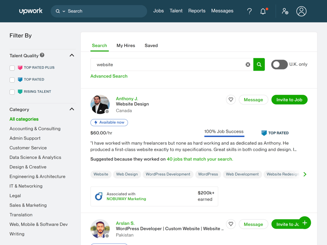Enable the Top Rated Plus checkbox
The image size is (327, 245).
tap(12, 68)
